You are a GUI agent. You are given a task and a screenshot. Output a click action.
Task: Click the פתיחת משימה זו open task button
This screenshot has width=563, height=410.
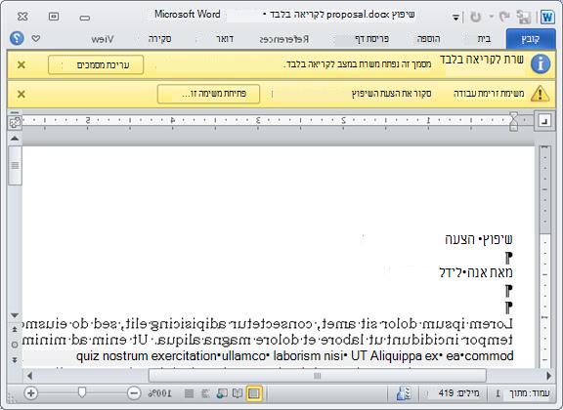[x=208, y=94]
